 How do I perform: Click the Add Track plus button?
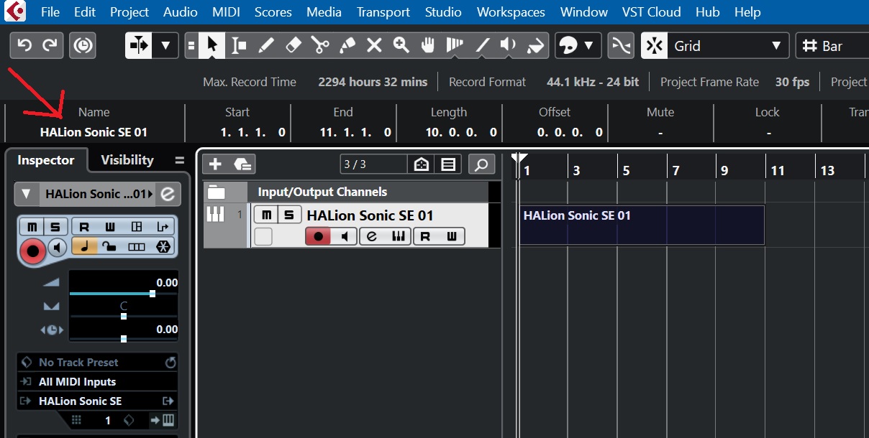pos(215,164)
